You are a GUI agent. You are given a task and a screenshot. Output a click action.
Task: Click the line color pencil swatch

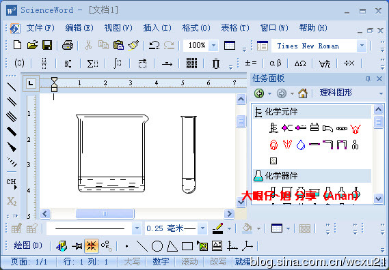point(218,228)
